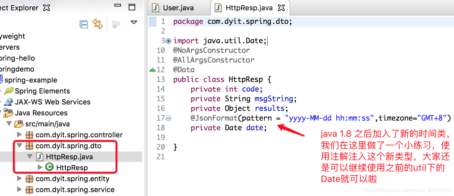
Task: Select com.dyit.spring.entity package
Action: tap(72, 179)
